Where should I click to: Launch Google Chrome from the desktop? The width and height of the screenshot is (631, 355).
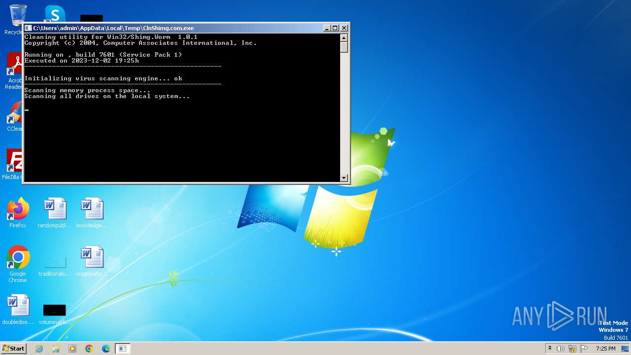(18, 264)
